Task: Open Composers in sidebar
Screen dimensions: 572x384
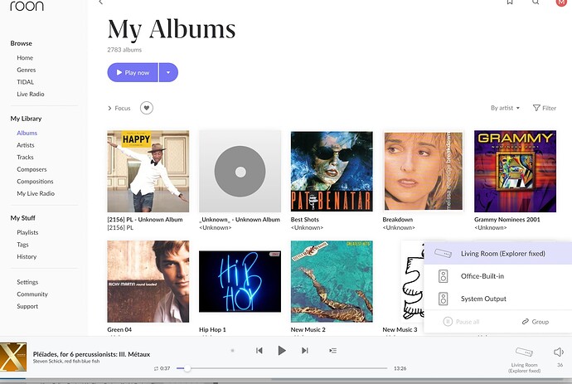Action: [32, 169]
